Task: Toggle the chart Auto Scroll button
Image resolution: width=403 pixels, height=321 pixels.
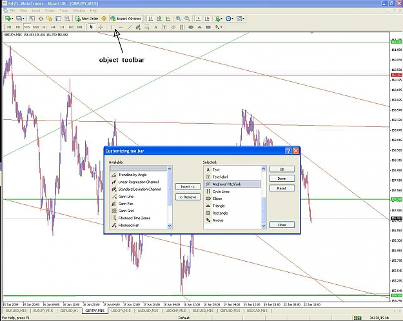Action: [x=198, y=19]
